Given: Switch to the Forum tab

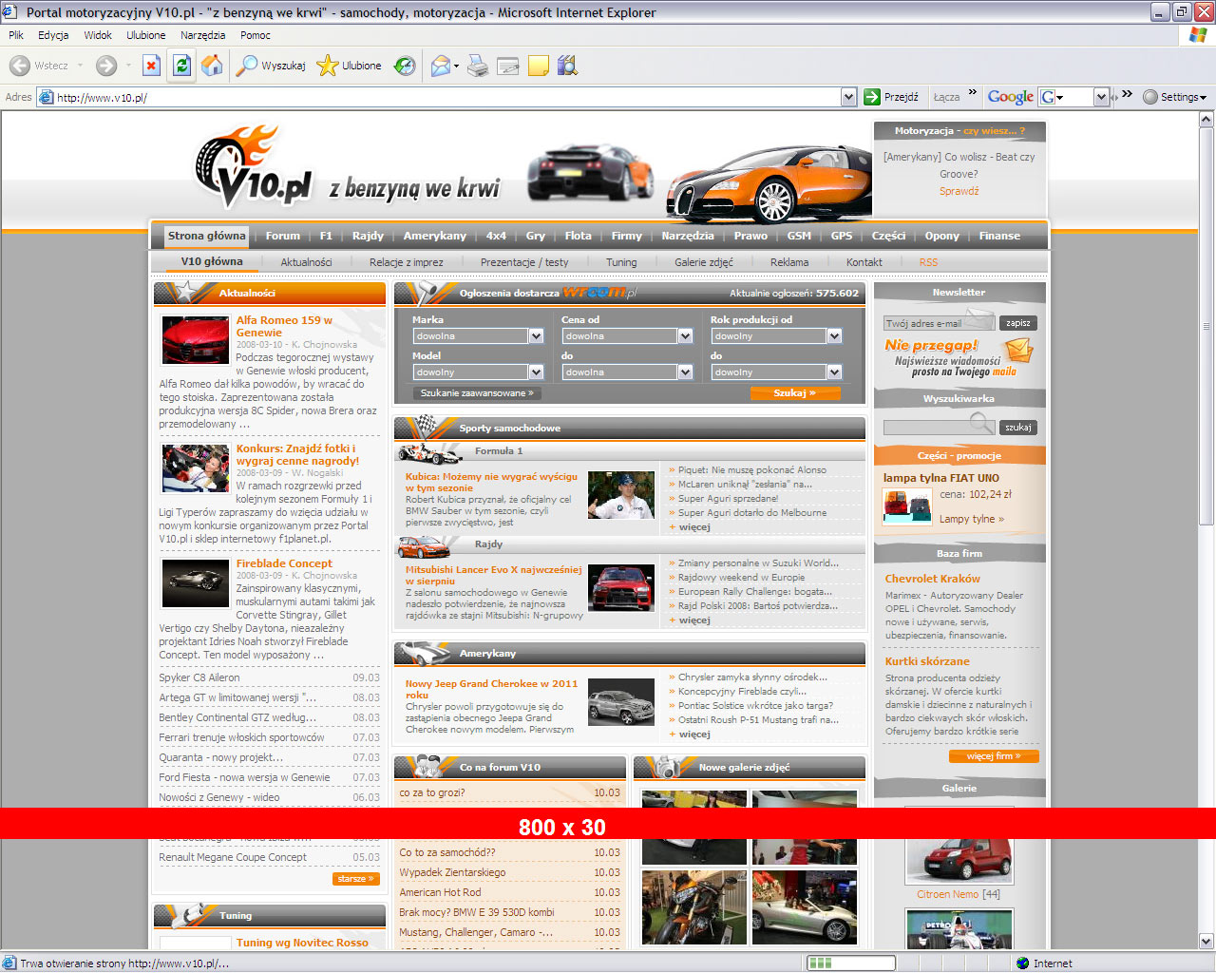Looking at the screenshot, I should pyautogui.click(x=282, y=236).
